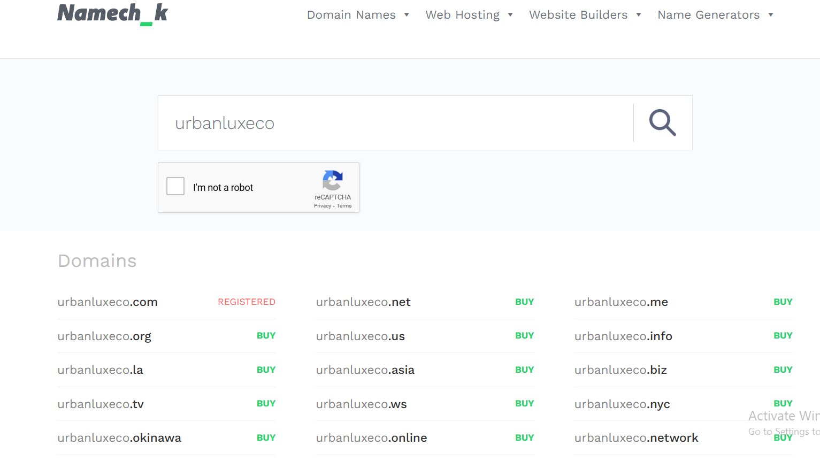Click BUY for urbanluxeco.nyc
This screenshot has width=820, height=461.
coord(783,404)
